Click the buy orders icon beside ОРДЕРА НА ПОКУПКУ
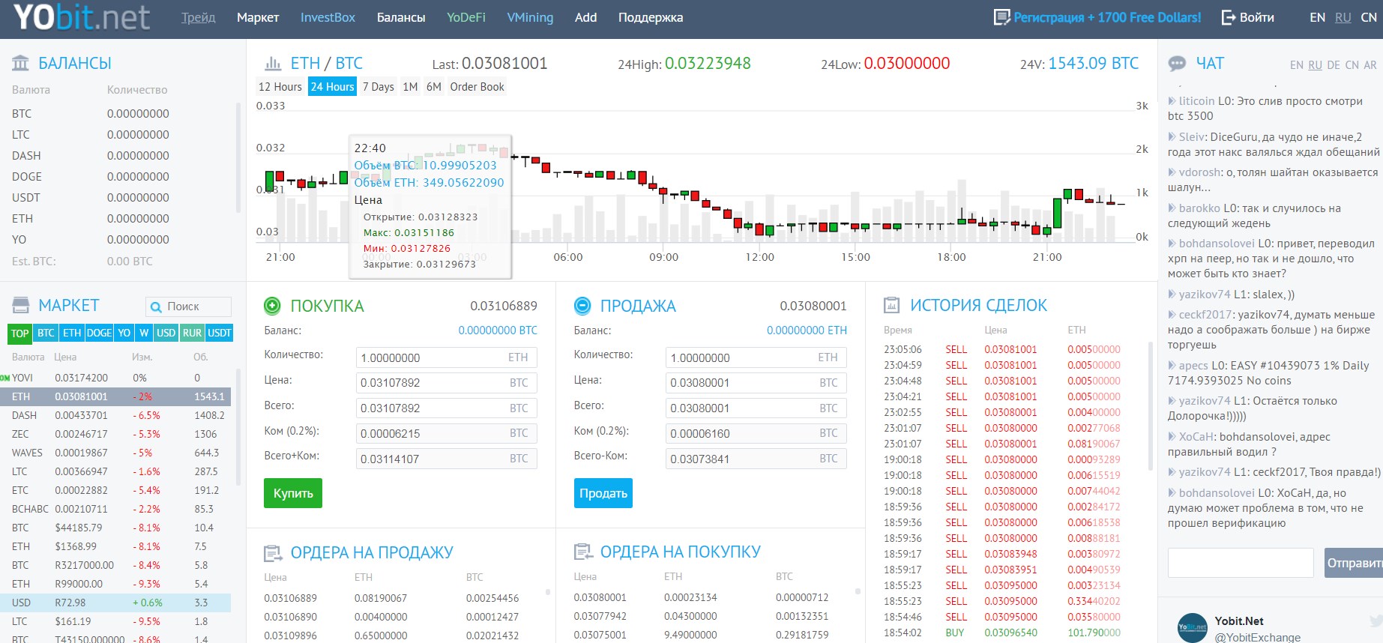Viewport: 1383px width, 643px height. tap(582, 552)
